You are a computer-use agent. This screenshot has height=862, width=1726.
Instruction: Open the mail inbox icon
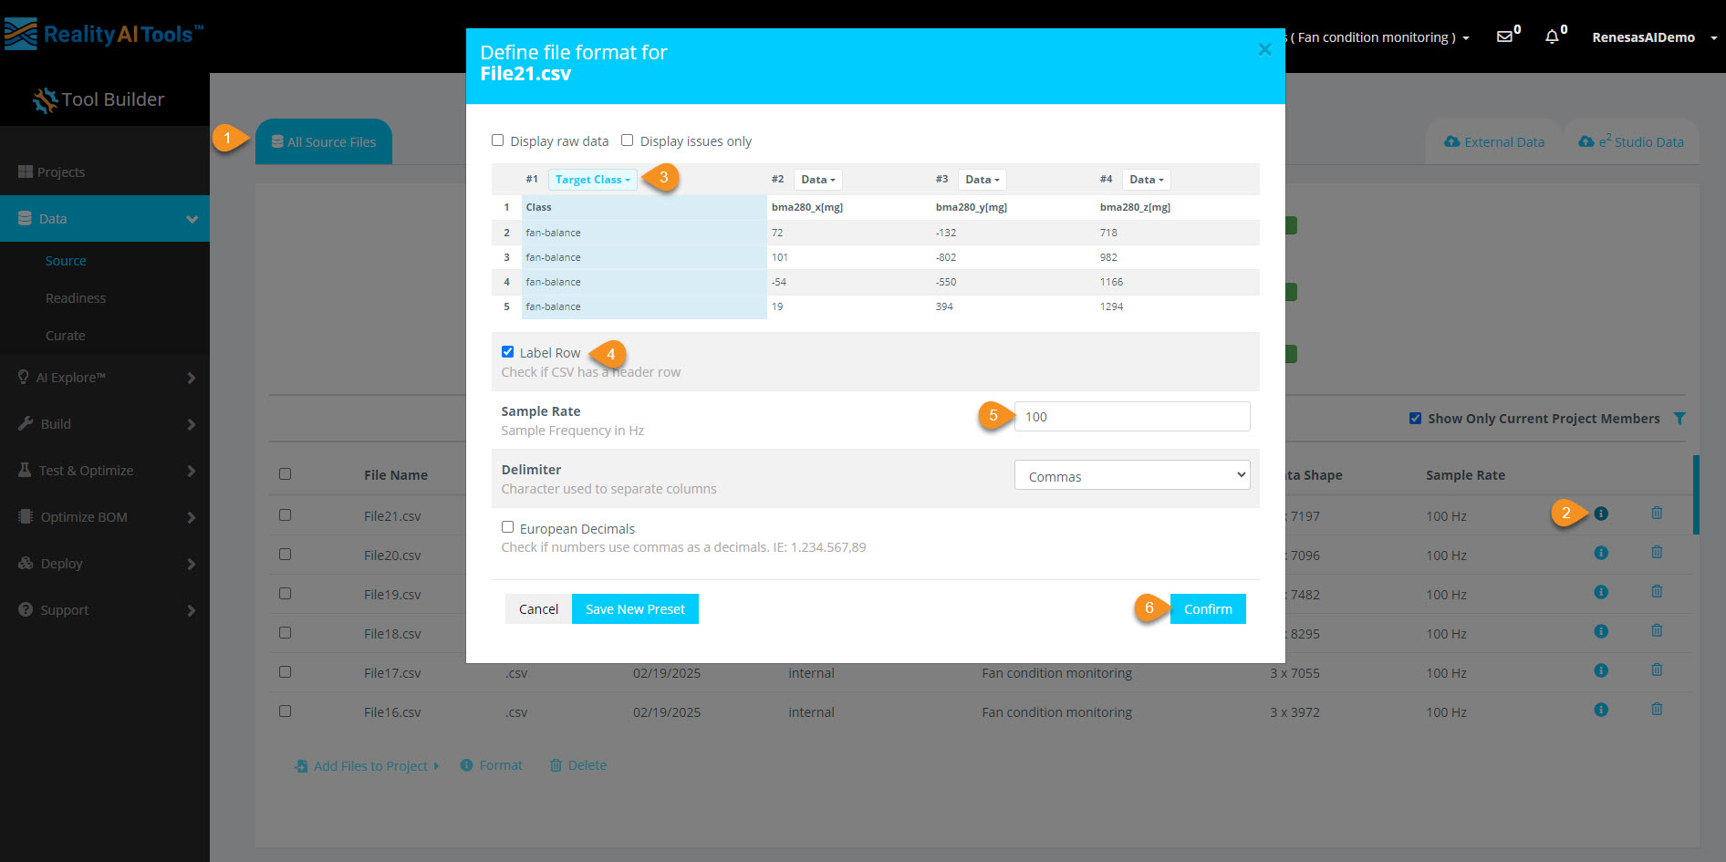(x=1504, y=37)
